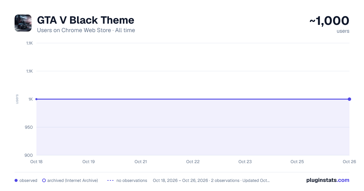
Task: Click the Oct 25 x-axis label
Action: tap(297, 162)
